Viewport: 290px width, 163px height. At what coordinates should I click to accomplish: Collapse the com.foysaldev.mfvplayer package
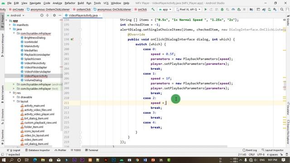[14, 33]
